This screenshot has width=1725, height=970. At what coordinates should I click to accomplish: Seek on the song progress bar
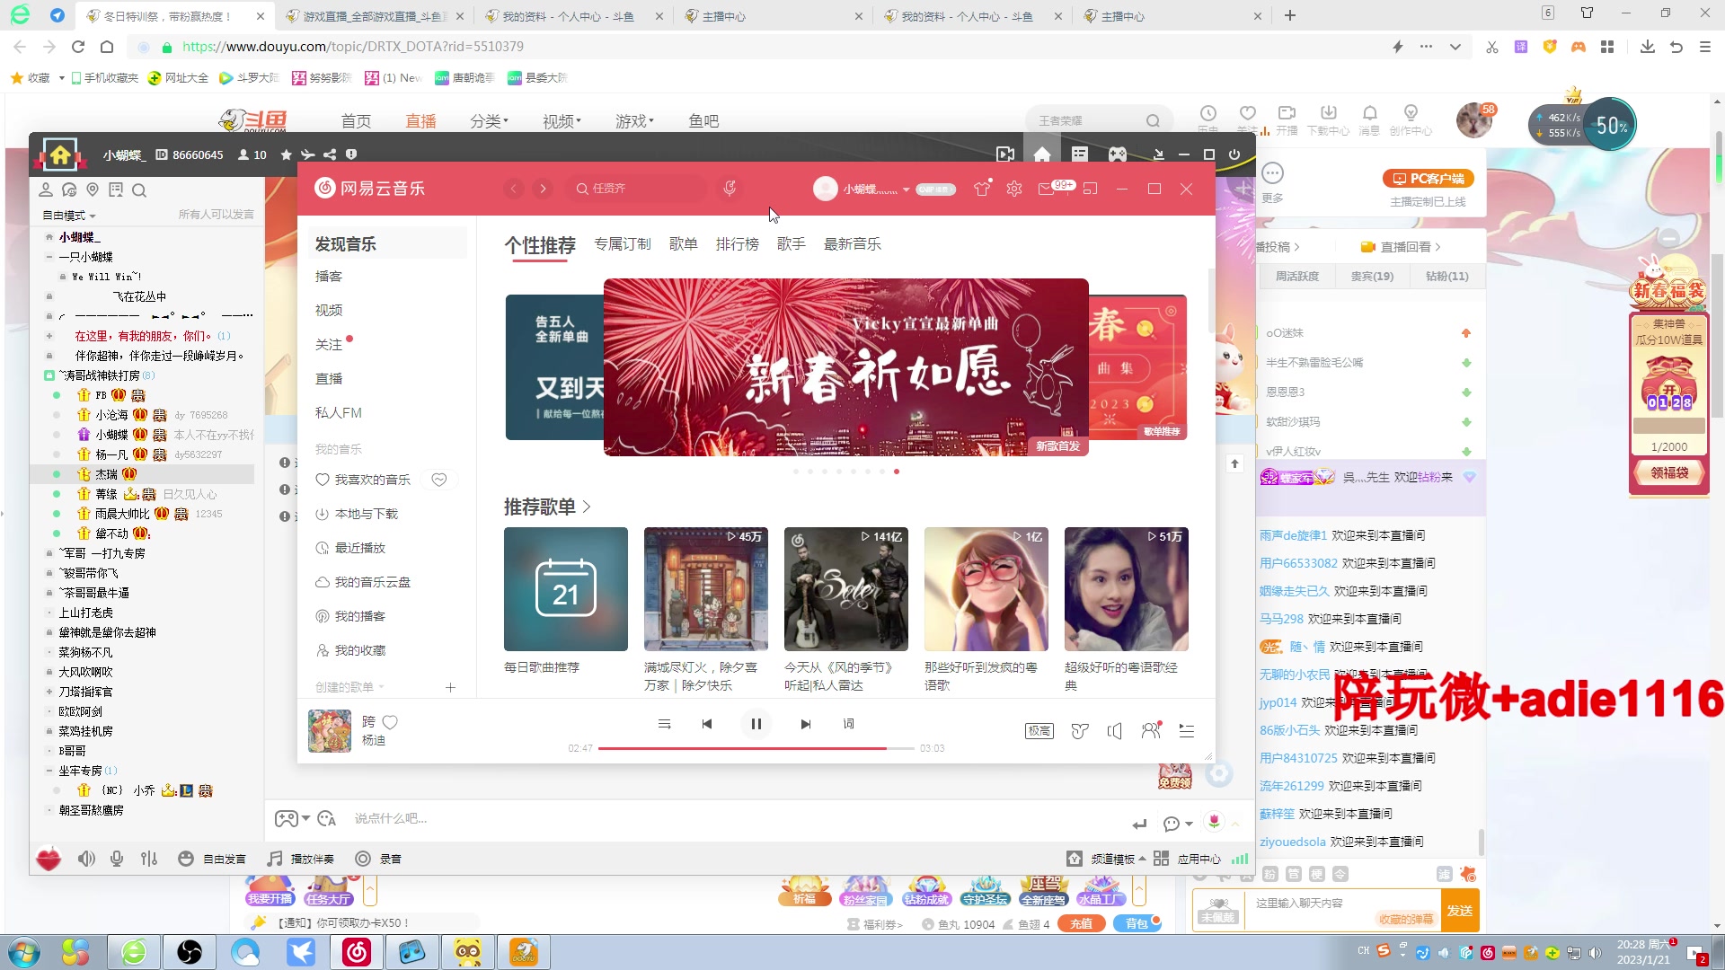point(756,748)
